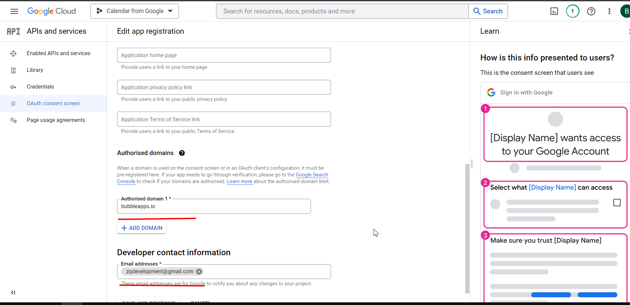The height and width of the screenshot is (305, 630).
Task: Click the ADD DOMAIN button
Action: [x=141, y=228]
